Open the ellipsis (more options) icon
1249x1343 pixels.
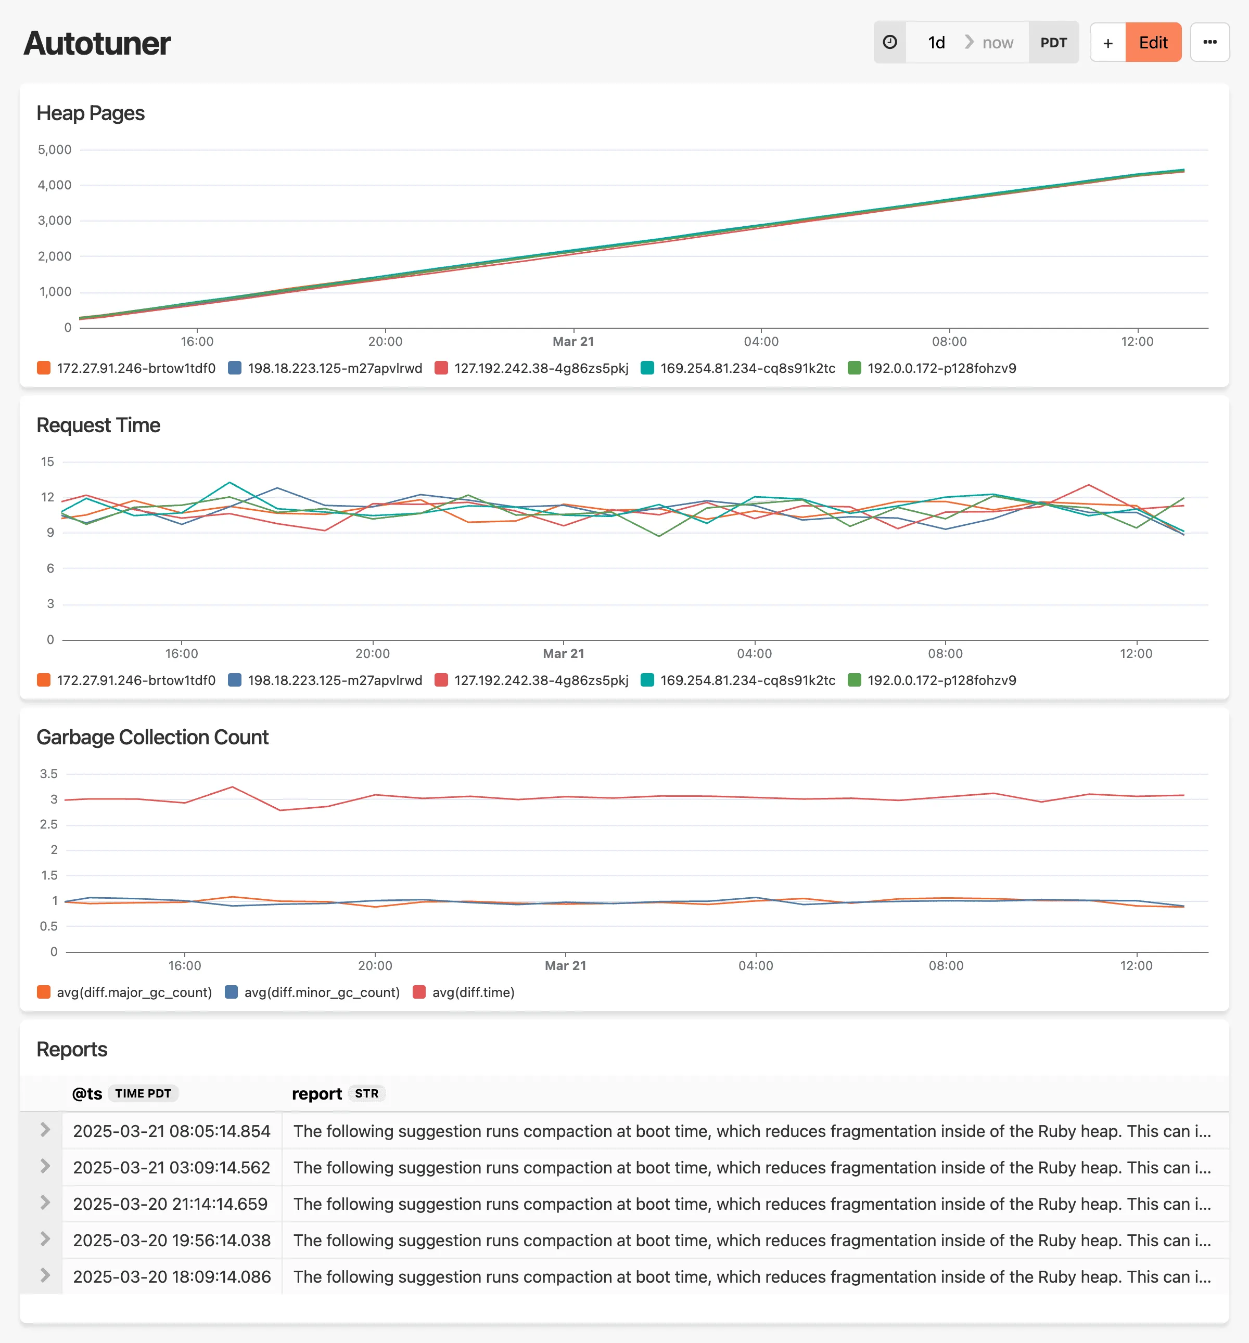pos(1210,42)
